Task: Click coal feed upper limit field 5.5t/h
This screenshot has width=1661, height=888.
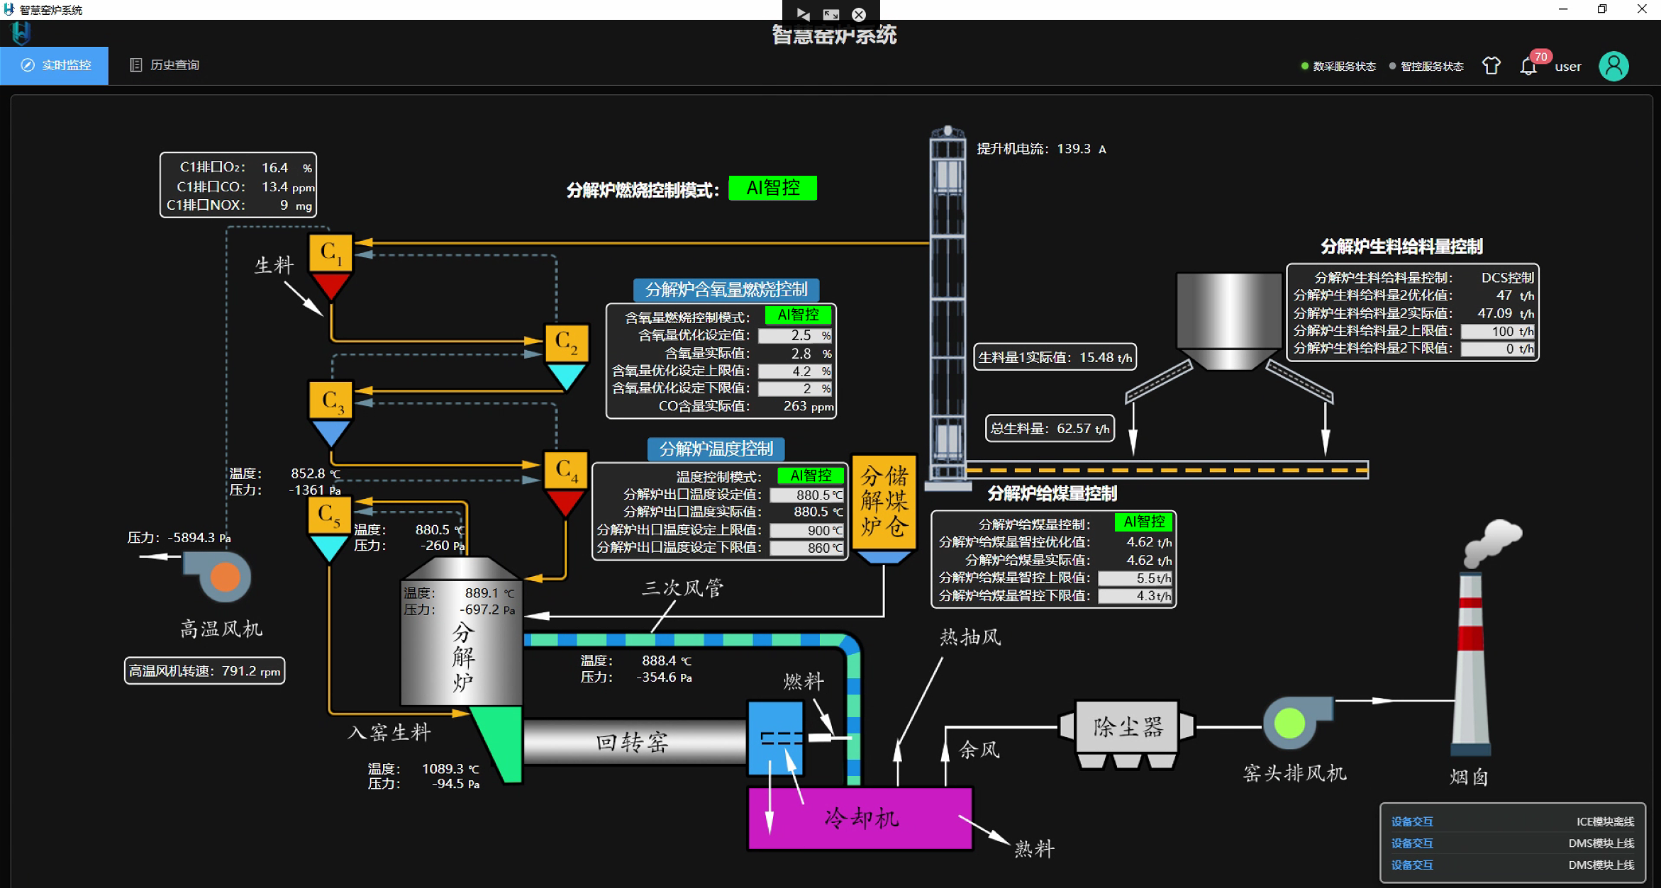Action: 1135,578
